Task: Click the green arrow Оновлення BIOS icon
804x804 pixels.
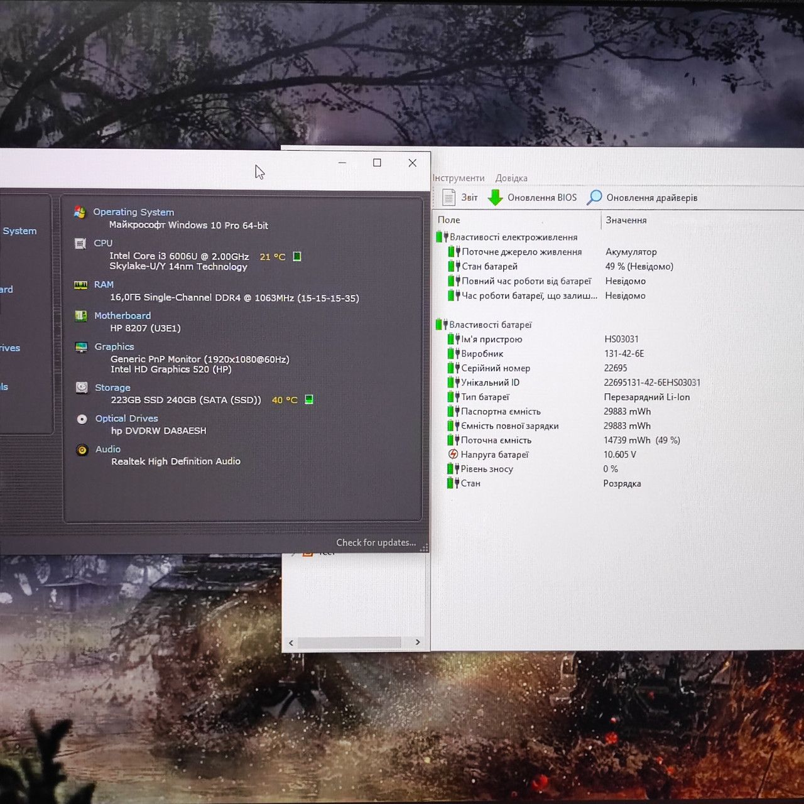Action: (496, 198)
